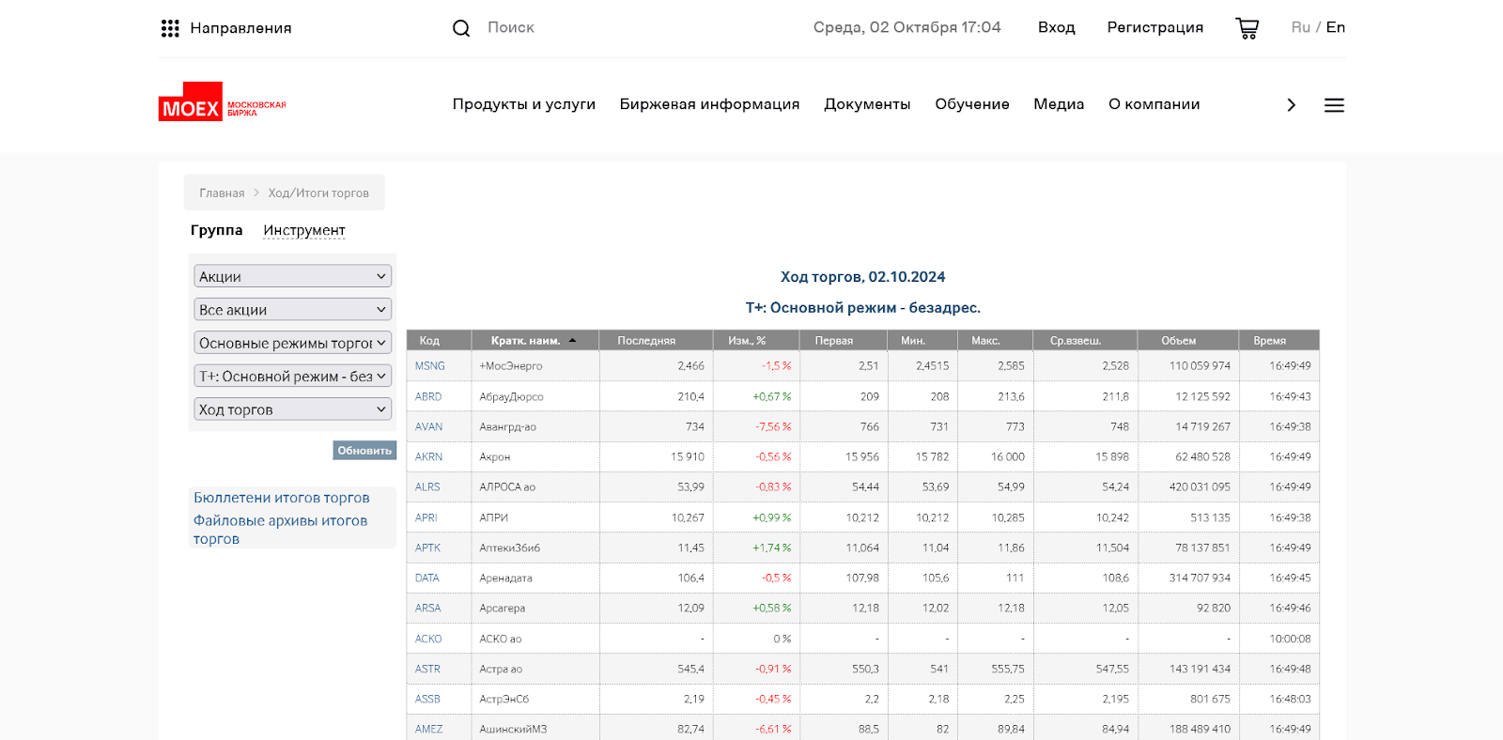Sort table by Объем column header

(x=1178, y=340)
